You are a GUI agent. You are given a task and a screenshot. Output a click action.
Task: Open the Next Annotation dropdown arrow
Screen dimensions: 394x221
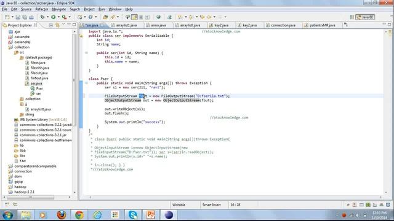(x=186, y=17)
